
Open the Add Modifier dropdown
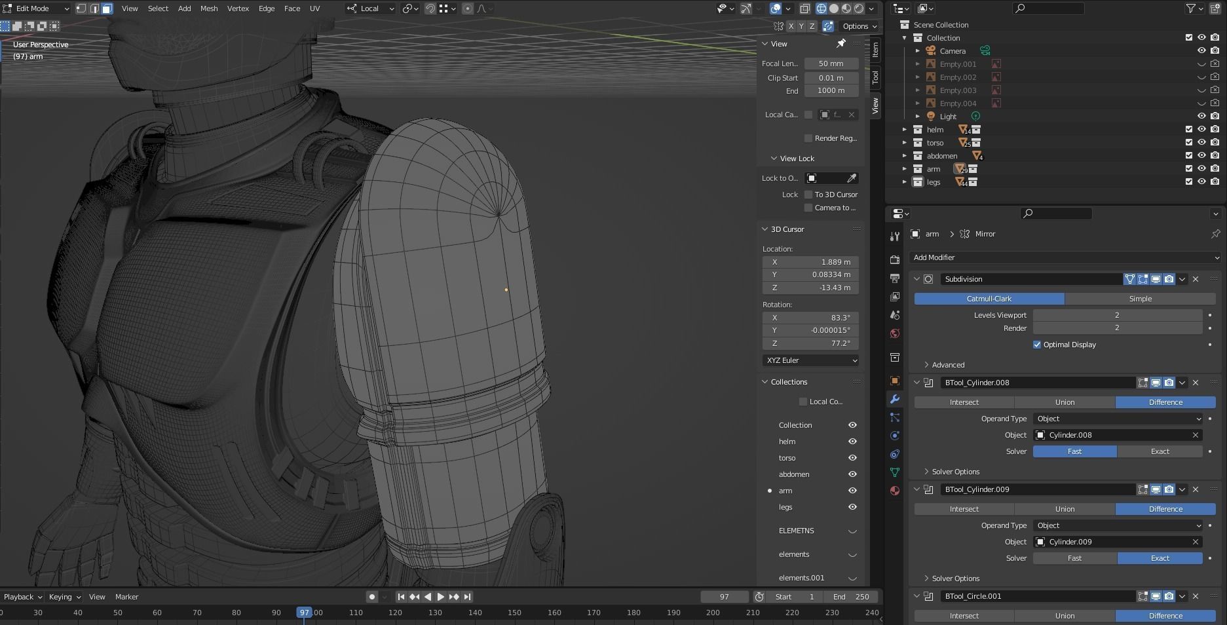(x=1065, y=257)
